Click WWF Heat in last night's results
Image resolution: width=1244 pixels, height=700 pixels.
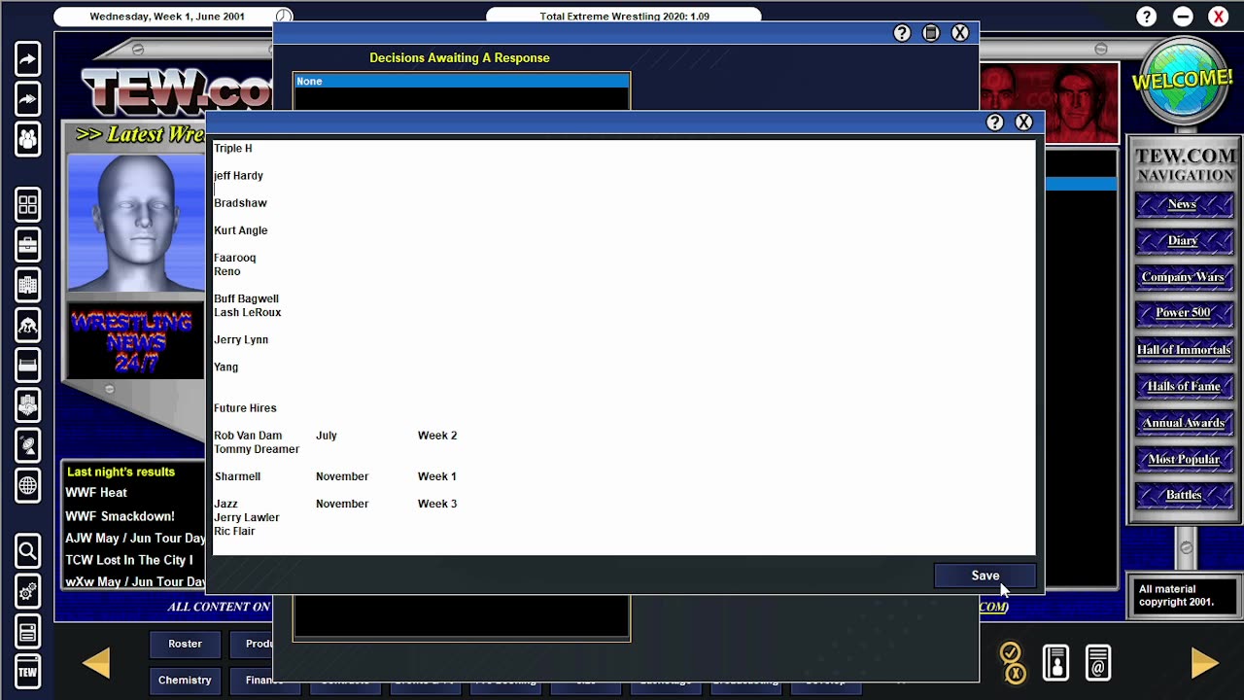tap(96, 493)
